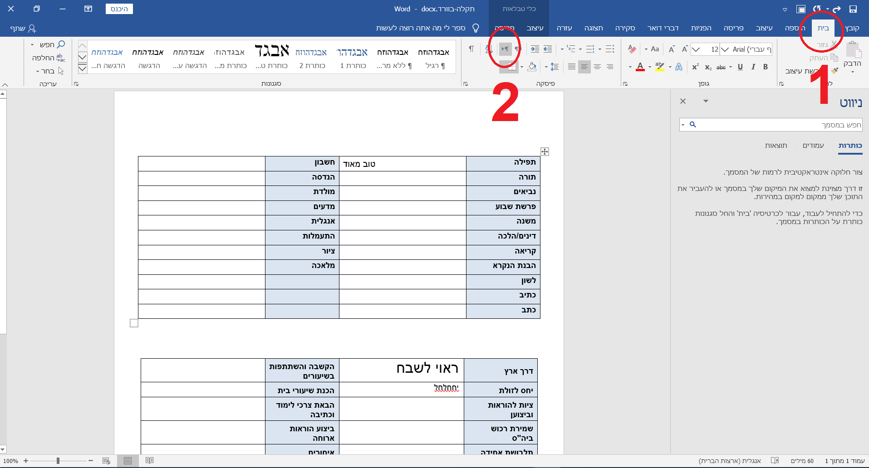869x468 pixels.
Task: Expand the borders dropdown arrow
Action: [522, 67]
